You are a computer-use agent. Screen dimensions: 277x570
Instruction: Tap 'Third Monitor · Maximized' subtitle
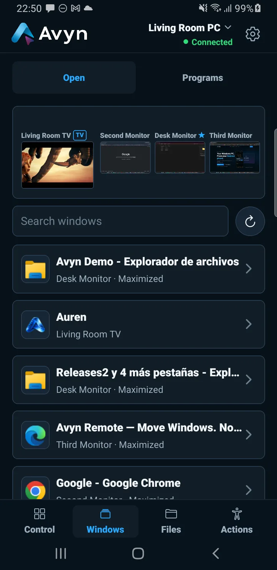110,445
